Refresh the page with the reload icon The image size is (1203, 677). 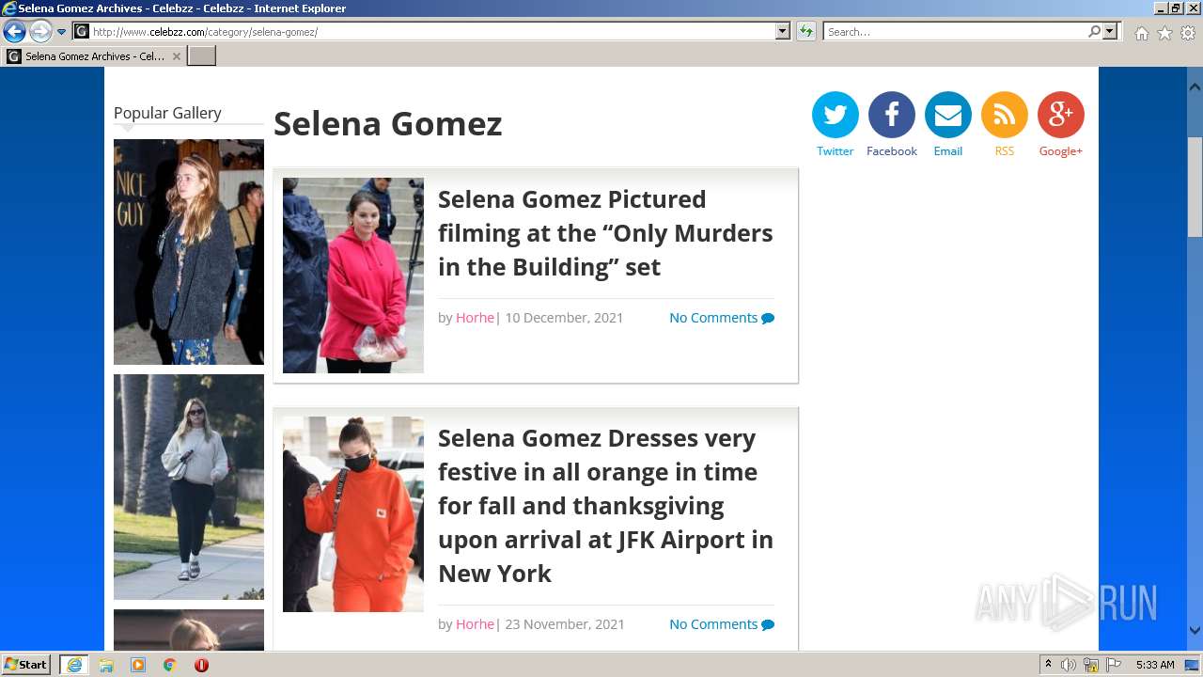(x=805, y=32)
